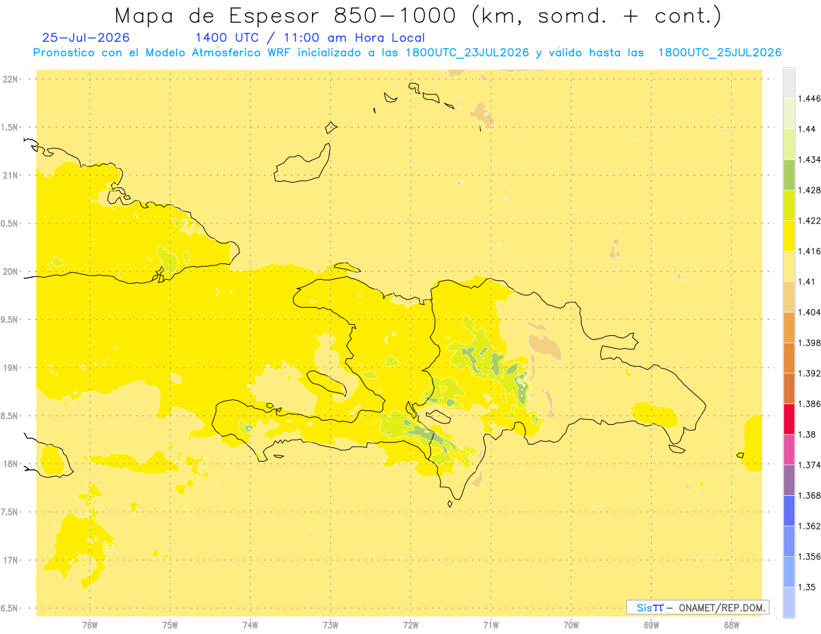Click the purple 1.368–1.374 colorbar segment
Viewport: 821px width, 634px height.
789,480
